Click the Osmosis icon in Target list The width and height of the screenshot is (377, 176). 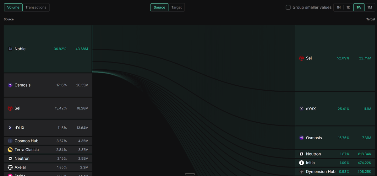[x=302, y=138]
